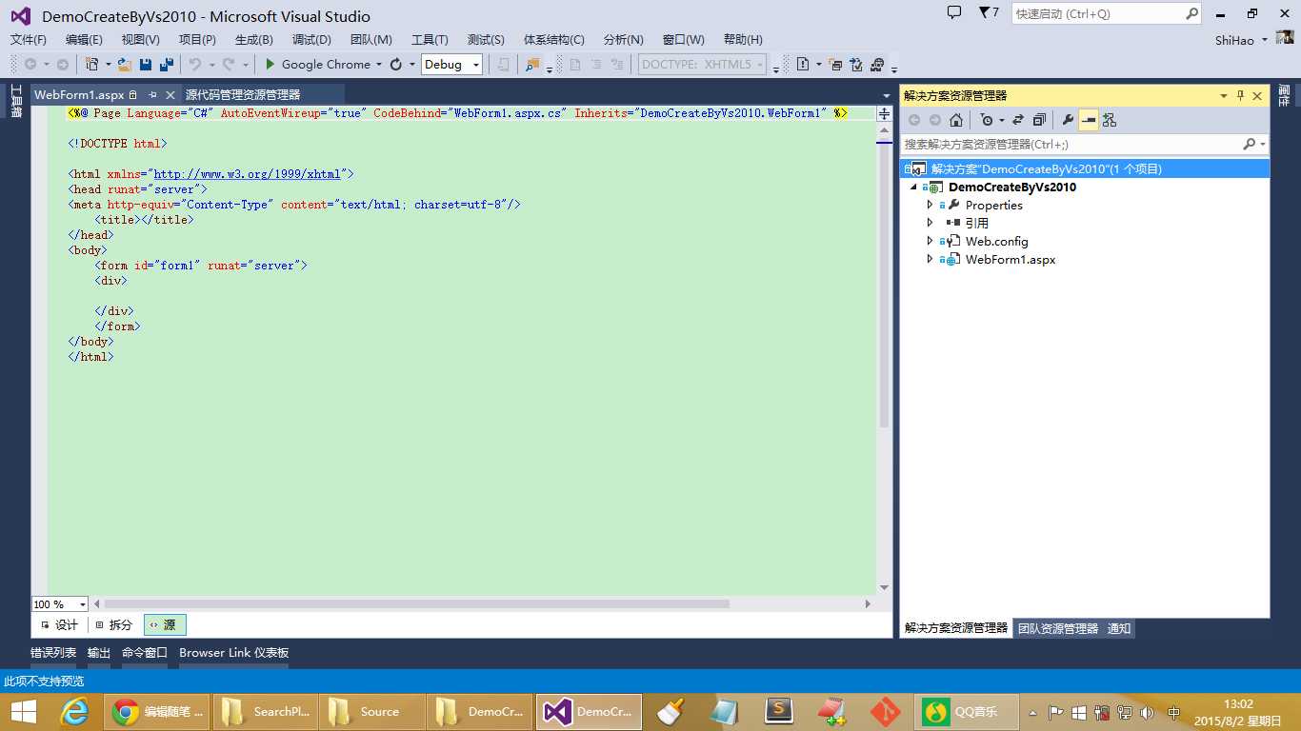Viewport: 1301px width, 731px height.
Task: Toggle auto-hide pin on Solution Explorer panel
Action: [x=1240, y=96]
